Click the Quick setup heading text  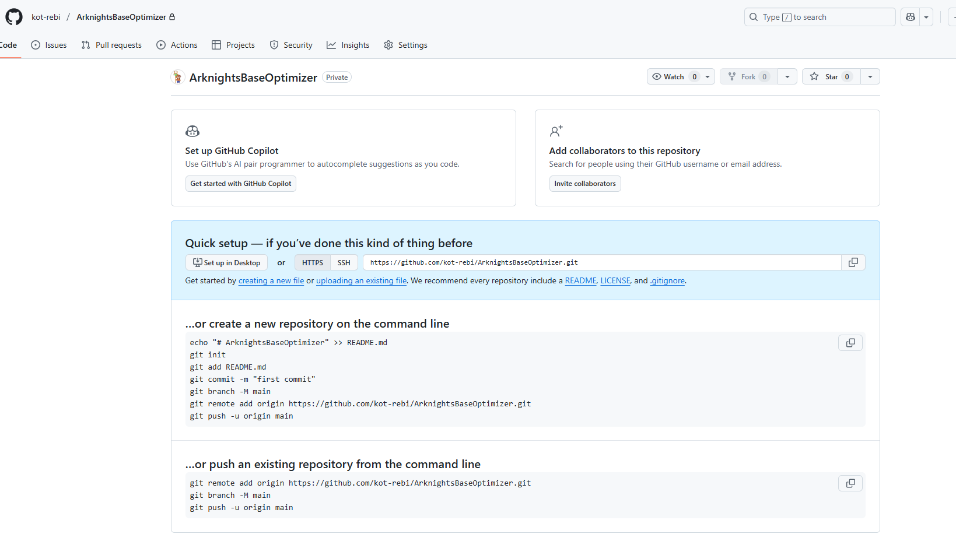[x=329, y=243]
